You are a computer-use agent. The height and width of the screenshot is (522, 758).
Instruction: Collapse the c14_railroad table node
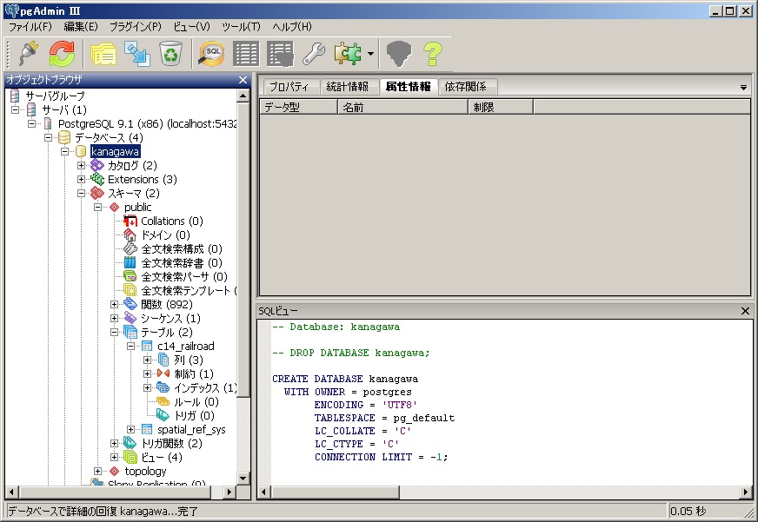pyautogui.click(x=131, y=347)
